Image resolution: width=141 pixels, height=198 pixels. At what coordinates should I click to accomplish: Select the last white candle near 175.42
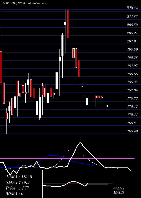tap(107, 106)
